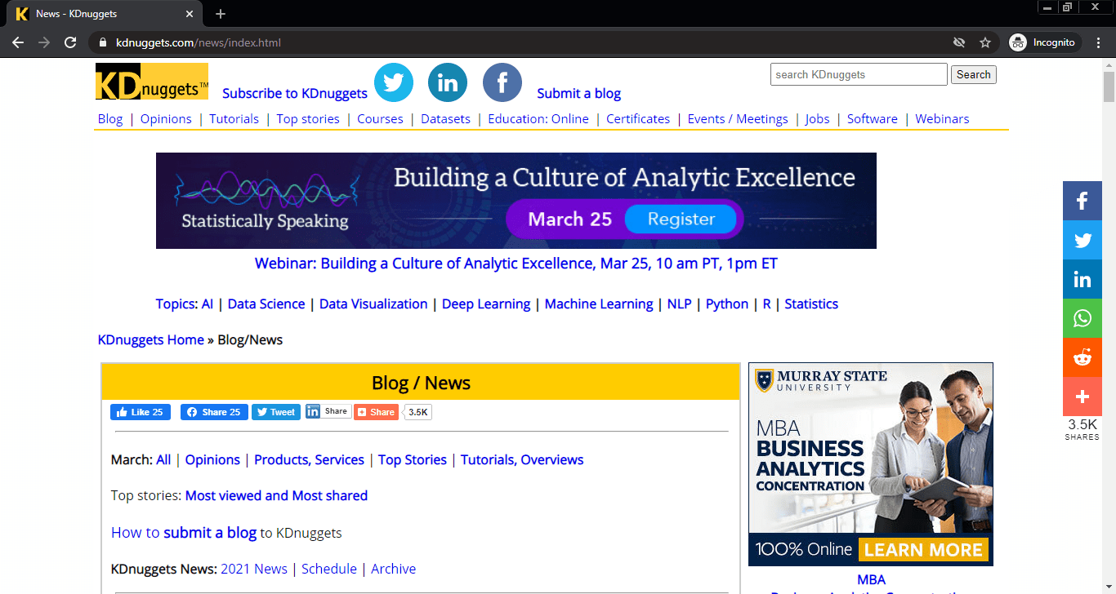
Task: Open the Facebook circle icon in header
Action: [502, 82]
